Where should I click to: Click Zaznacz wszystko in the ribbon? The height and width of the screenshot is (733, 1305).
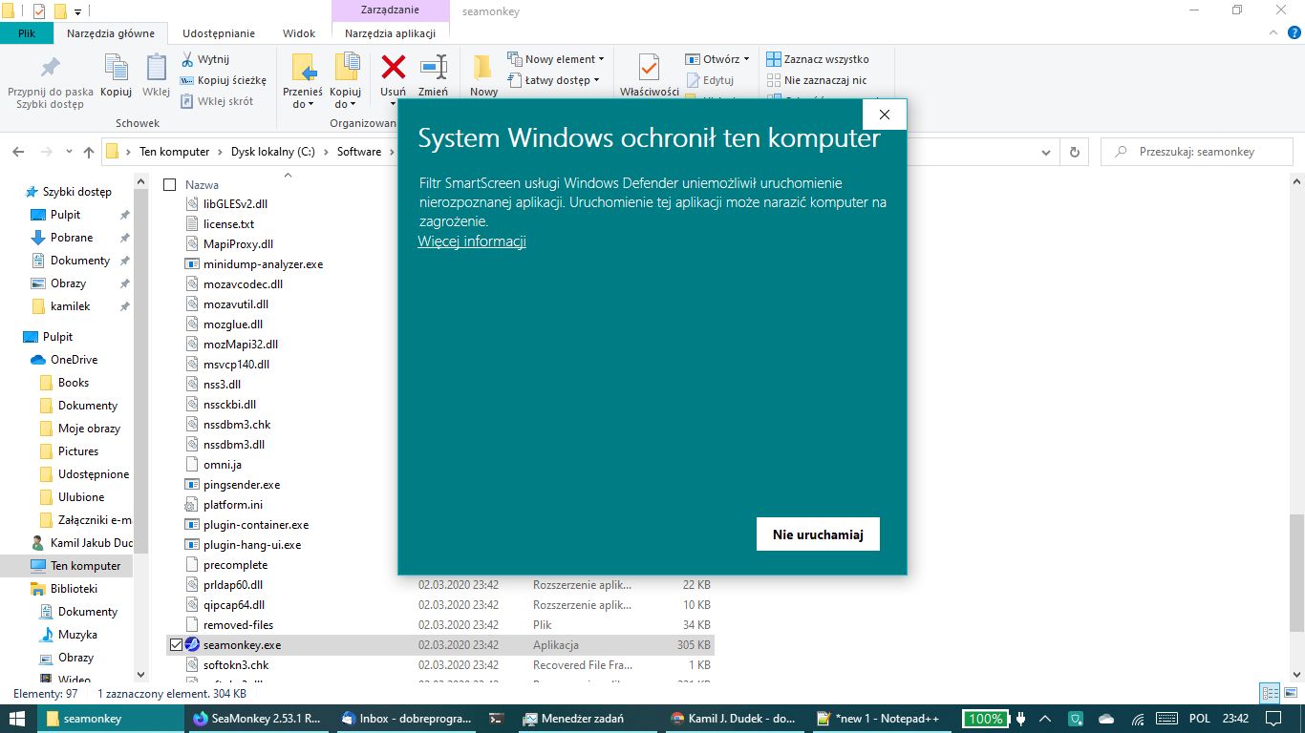point(818,59)
